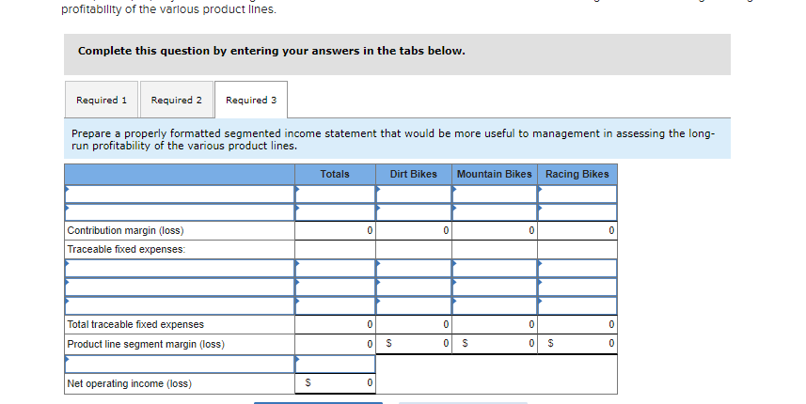This screenshot has height=404, width=806.
Task: Open label dropdown directly above Contribution margin row
Action: (180, 212)
